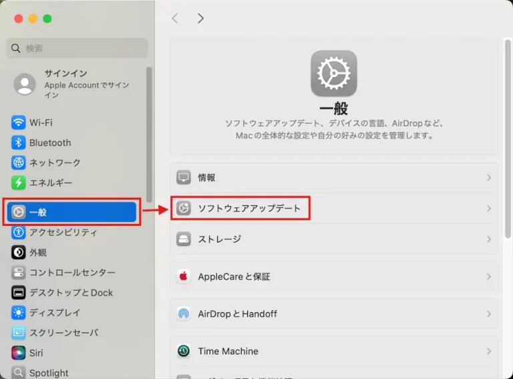Click the スクリーンセーバ label

[64, 332]
